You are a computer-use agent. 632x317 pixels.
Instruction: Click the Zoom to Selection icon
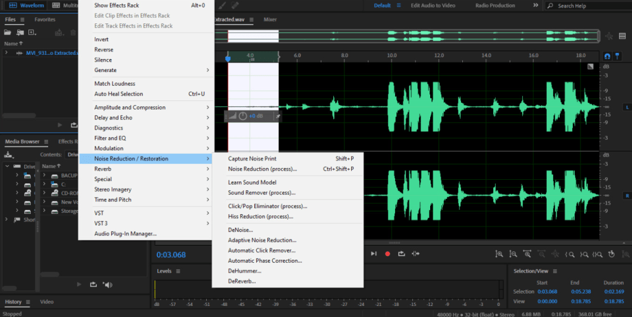(x=597, y=254)
